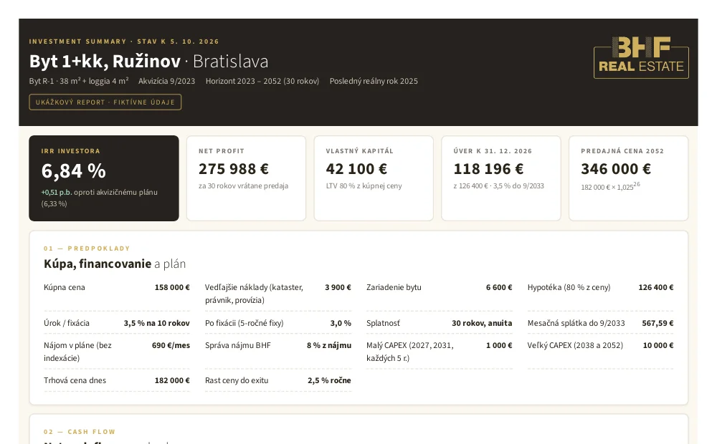The width and height of the screenshot is (717, 444).
Task: Click 'Horizont 2023 – 2052 (30 rokov)'
Action: [x=262, y=82]
